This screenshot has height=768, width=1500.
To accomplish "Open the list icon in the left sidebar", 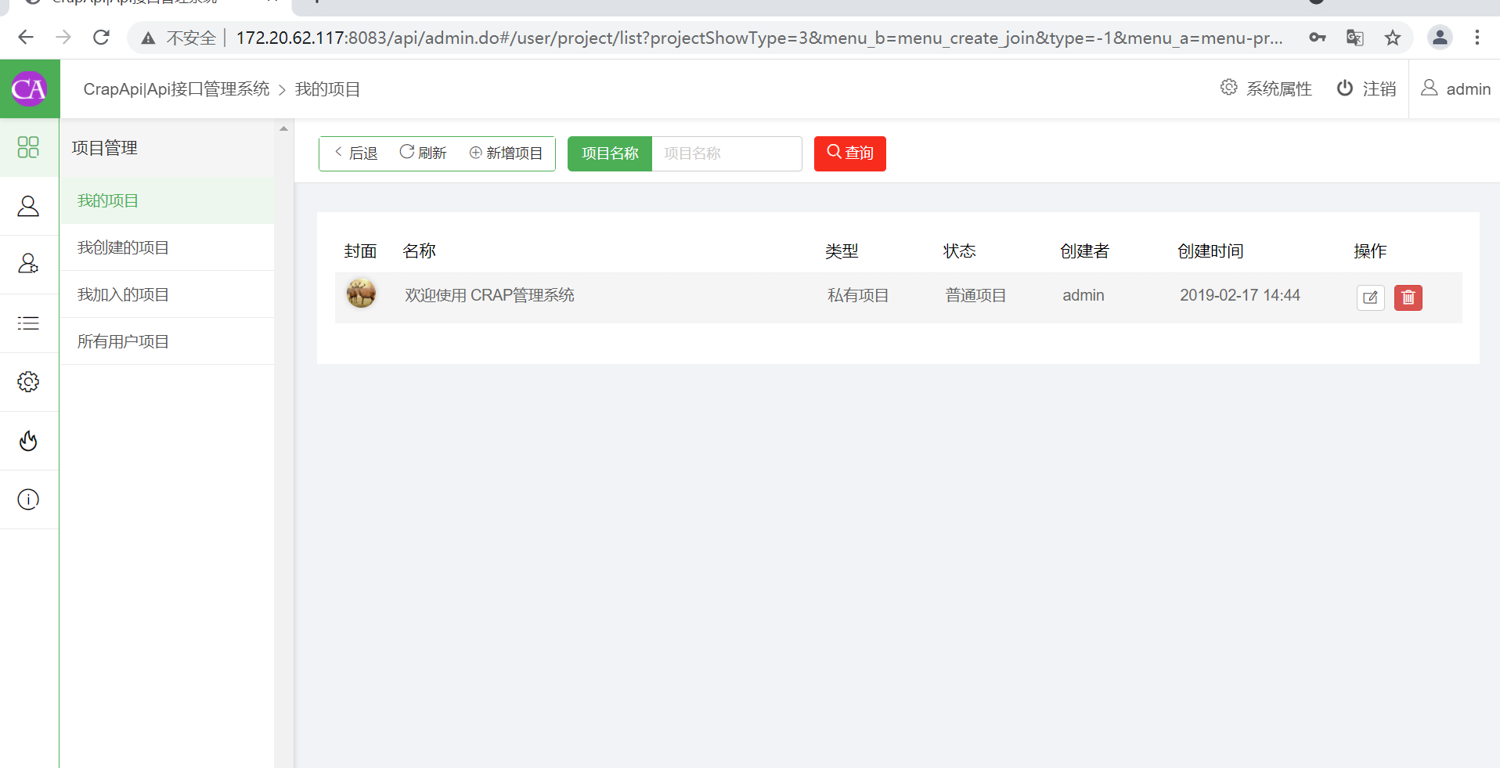I will [x=29, y=323].
